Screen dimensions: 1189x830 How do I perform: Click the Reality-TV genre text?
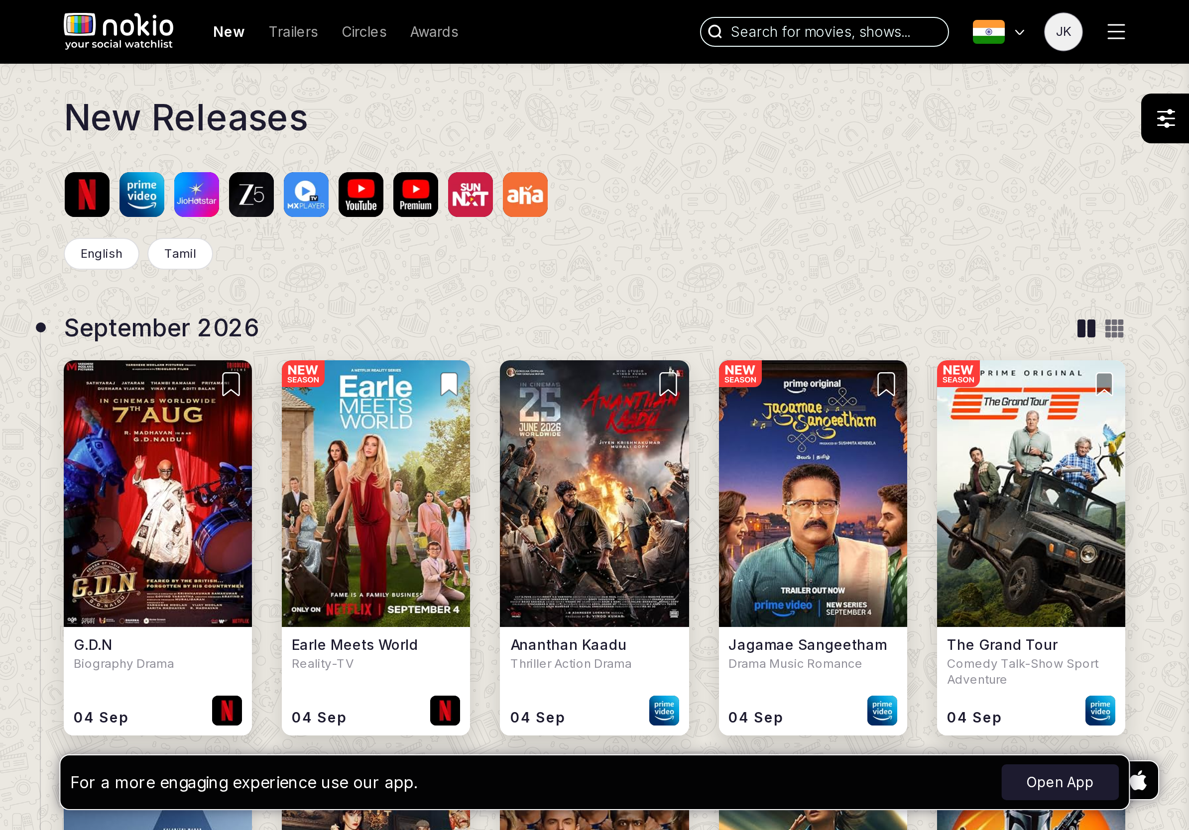click(x=323, y=664)
